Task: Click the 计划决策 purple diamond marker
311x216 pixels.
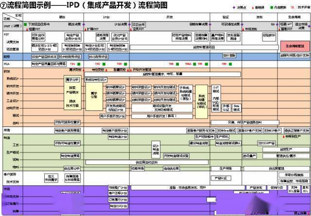Action: point(129,24)
